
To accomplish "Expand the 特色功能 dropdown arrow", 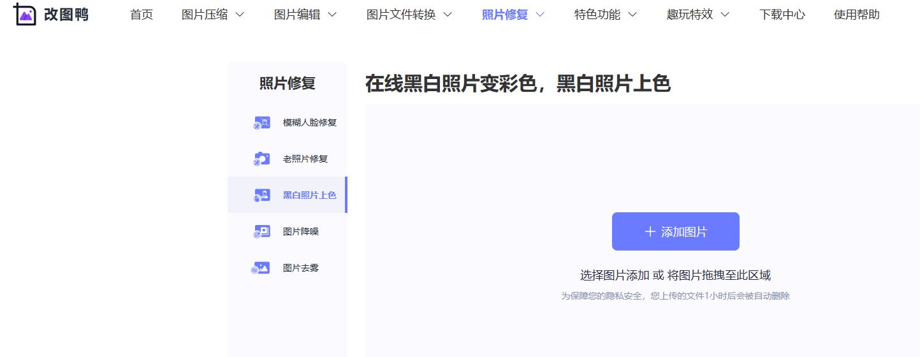I will (x=632, y=15).
